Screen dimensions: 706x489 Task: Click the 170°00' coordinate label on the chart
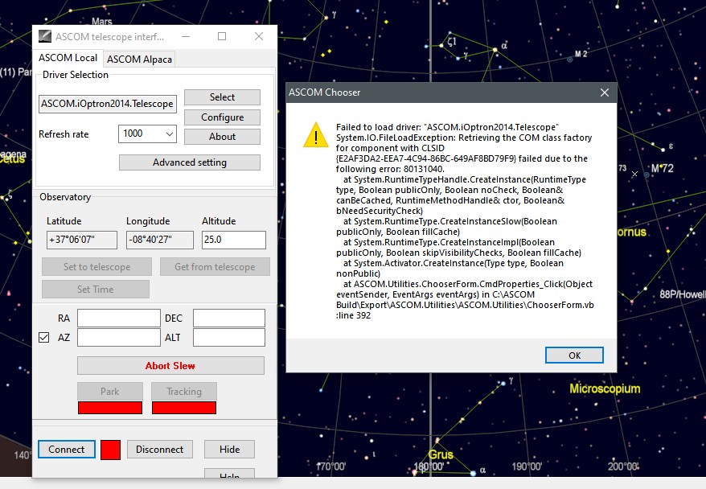click(x=331, y=466)
